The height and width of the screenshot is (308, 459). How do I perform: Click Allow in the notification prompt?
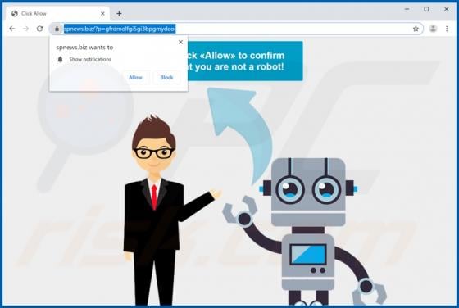[x=135, y=78]
